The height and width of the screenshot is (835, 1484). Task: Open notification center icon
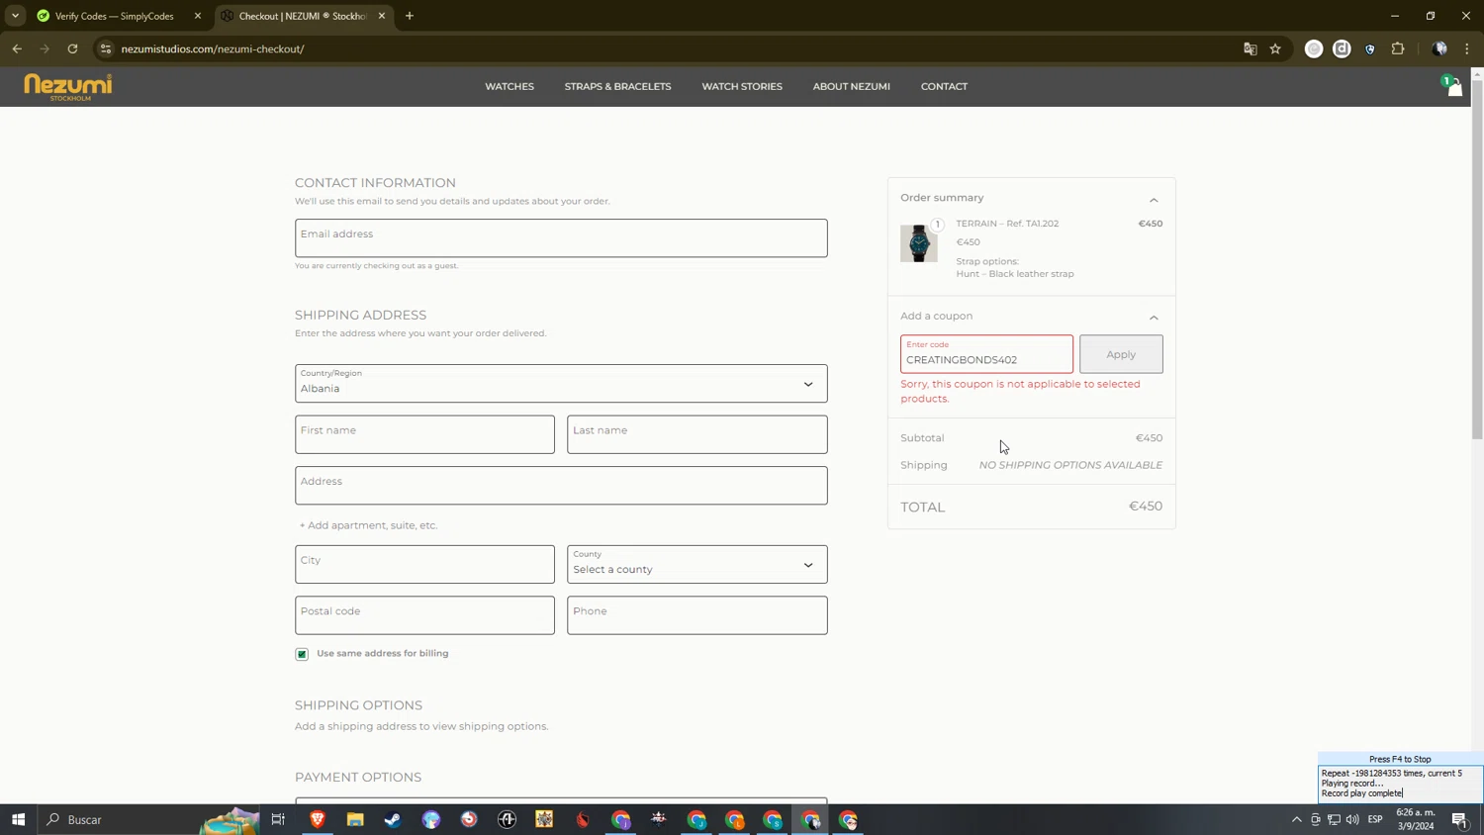1460,819
